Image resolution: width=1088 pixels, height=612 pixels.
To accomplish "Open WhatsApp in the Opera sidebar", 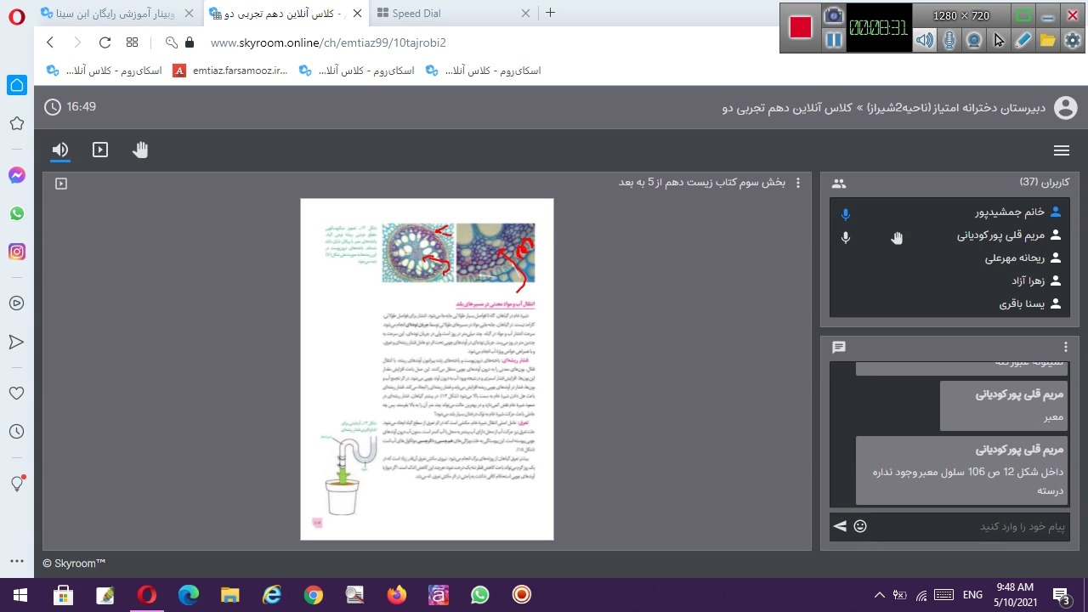I will pos(16,213).
